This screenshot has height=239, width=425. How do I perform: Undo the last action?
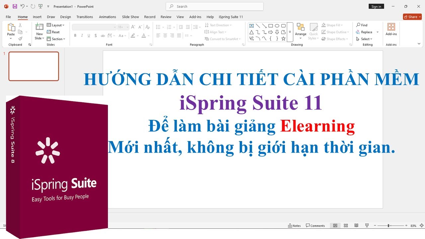(x=22, y=6)
